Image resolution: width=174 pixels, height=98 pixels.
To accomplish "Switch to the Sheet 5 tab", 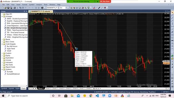I will (68, 88).
